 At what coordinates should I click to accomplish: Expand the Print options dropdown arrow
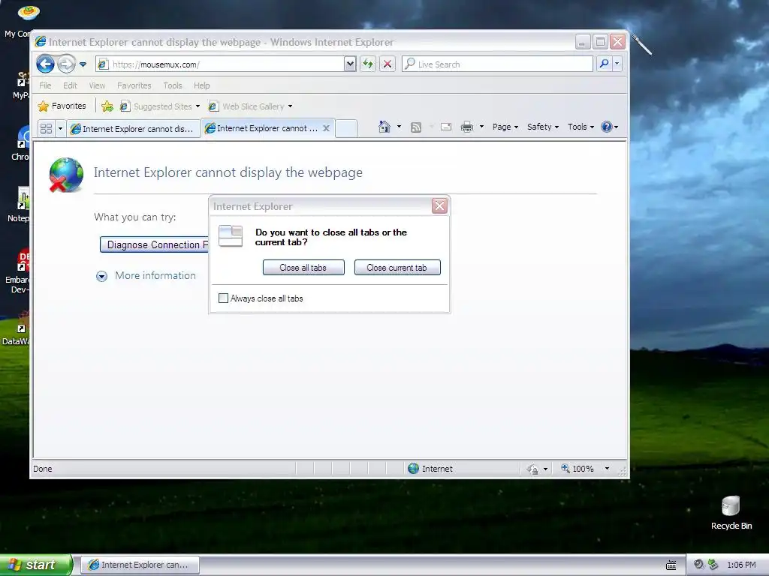pos(481,127)
